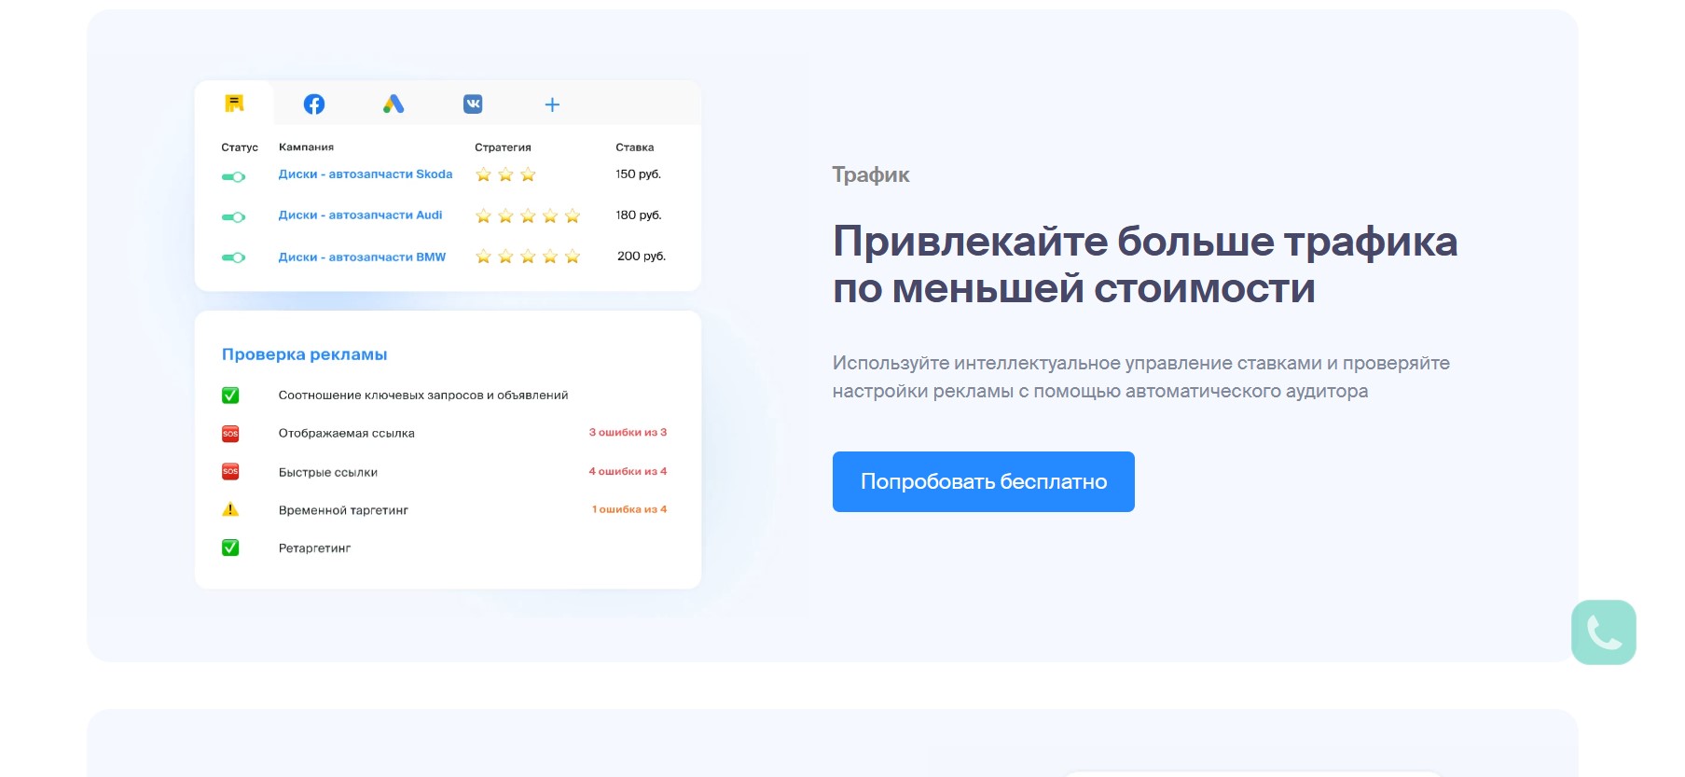Image resolution: width=1685 pixels, height=777 pixels.
Task: Click the SOS icon beside Отображаемая ссылка
Action: tap(230, 434)
